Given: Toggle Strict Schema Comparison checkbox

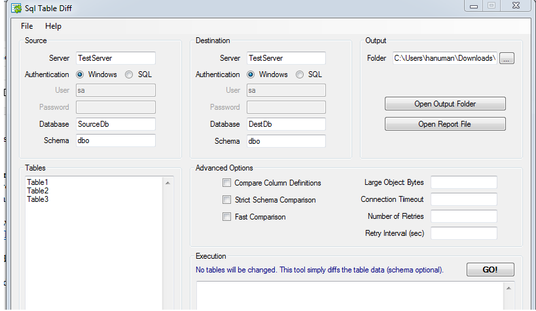Looking at the screenshot, I should [x=227, y=200].
